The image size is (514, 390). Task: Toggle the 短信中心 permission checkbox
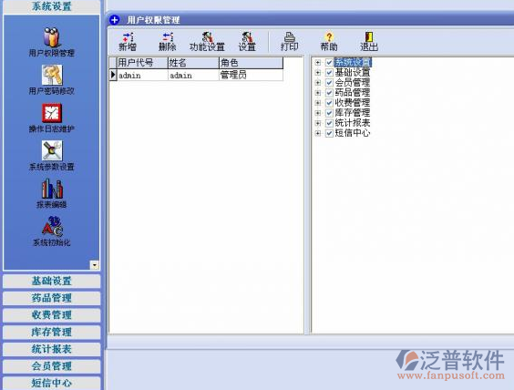(x=329, y=133)
